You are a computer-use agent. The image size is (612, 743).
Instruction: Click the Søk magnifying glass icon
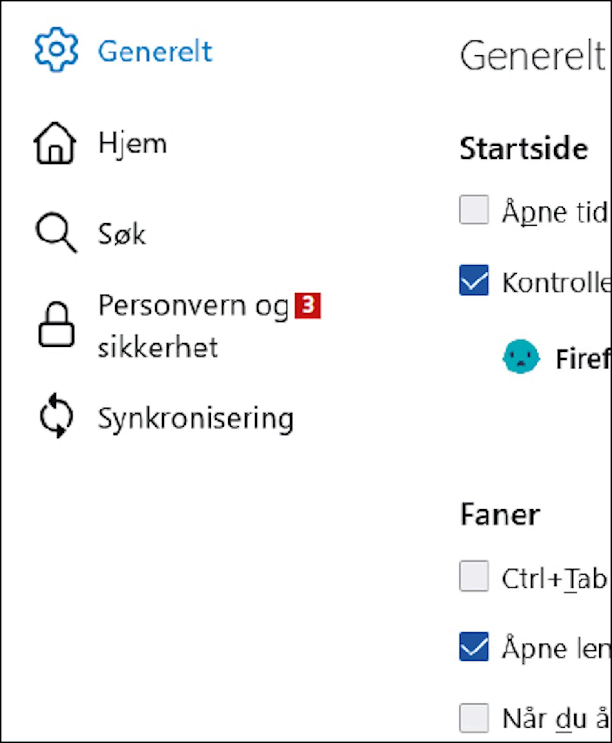tap(56, 232)
